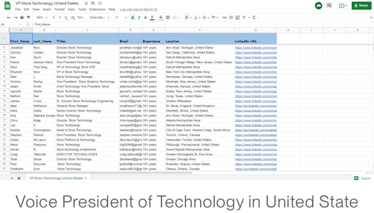Viewport: 374px width, 213px height.
Task: Open horizontal align dropdown
Action: click(188, 18)
